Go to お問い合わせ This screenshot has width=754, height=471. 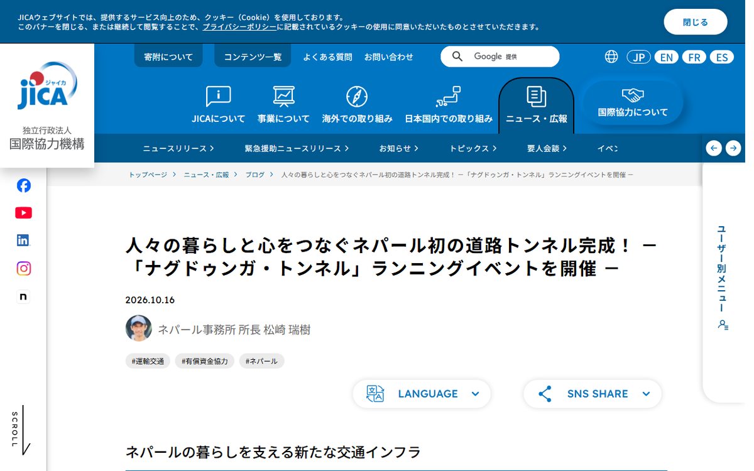click(389, 57)
